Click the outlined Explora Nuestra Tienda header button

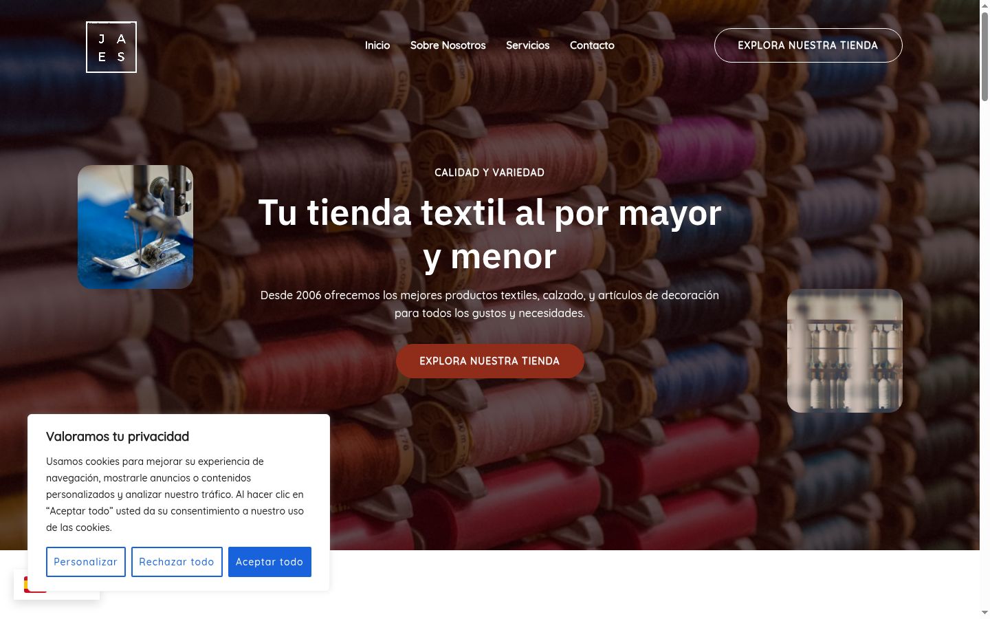click(x=808, y=45)
